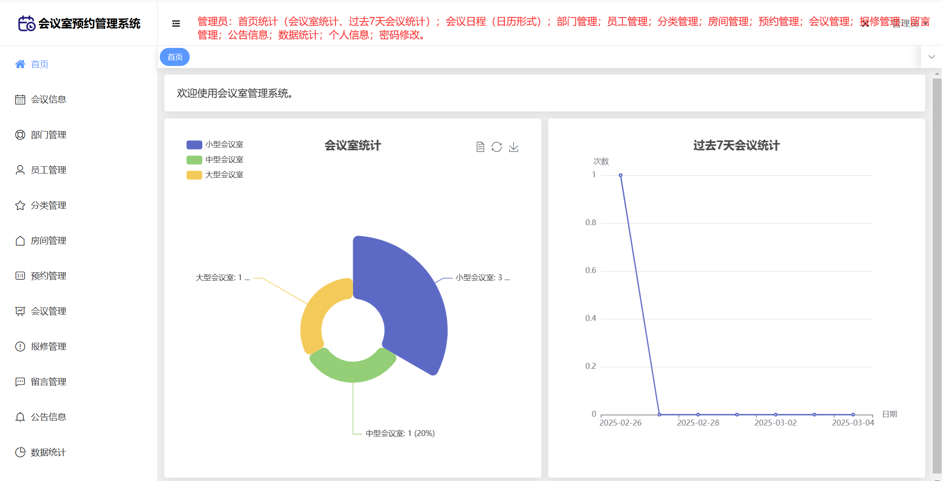Expand the tab bar options chevron
Image resolution: width=942 pixels, height=481 pixels.
pyautogui.click(x=931, y=57)
